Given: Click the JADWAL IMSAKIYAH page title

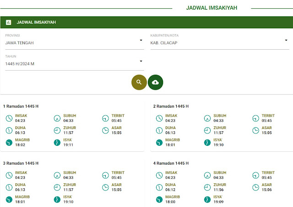Looking at the screenshot, I should 212,8.
